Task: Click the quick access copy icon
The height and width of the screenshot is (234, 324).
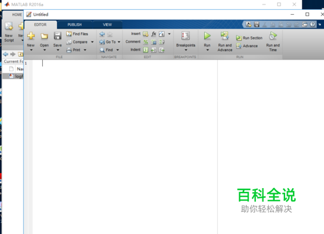Action: pos(273,25)
